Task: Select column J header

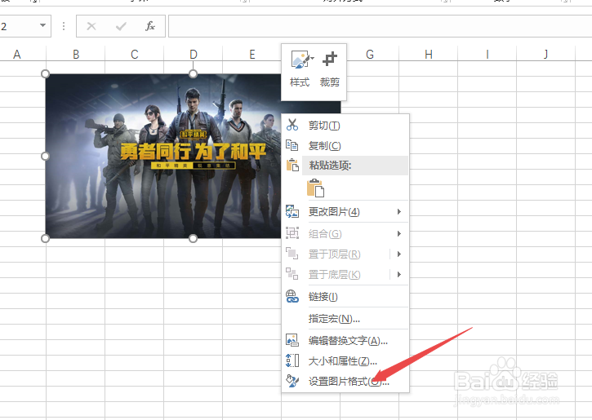Action: click(546, 55)
